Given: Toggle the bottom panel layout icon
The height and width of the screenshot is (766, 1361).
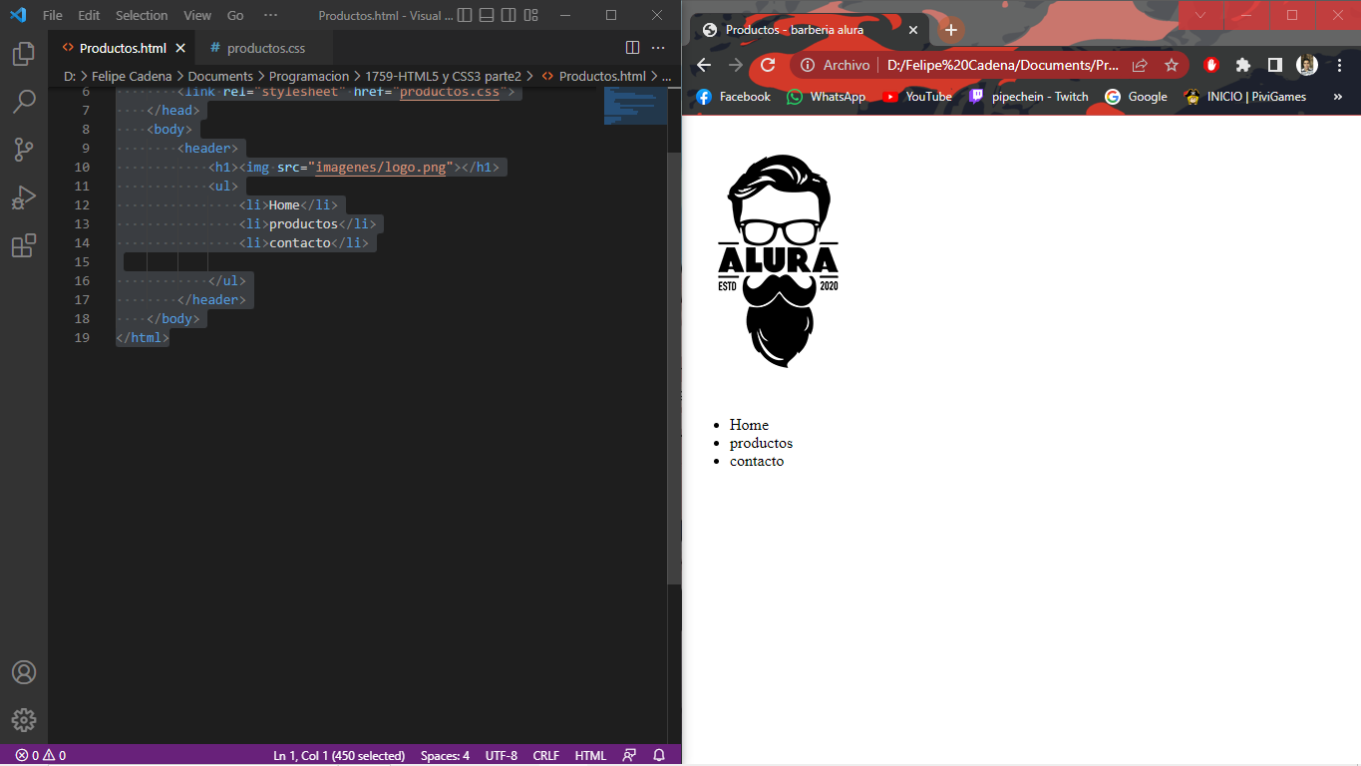Looking at the screenshot, I should pos(487,15).
